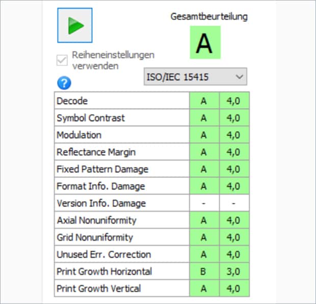Click the Print Growth Horizontal label

tap(104, 271)
